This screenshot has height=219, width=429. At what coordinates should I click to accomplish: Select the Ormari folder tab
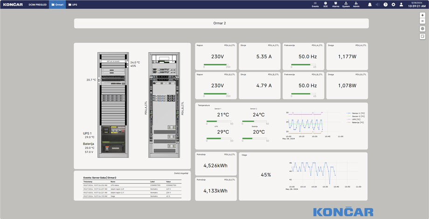tap(57, 4)
